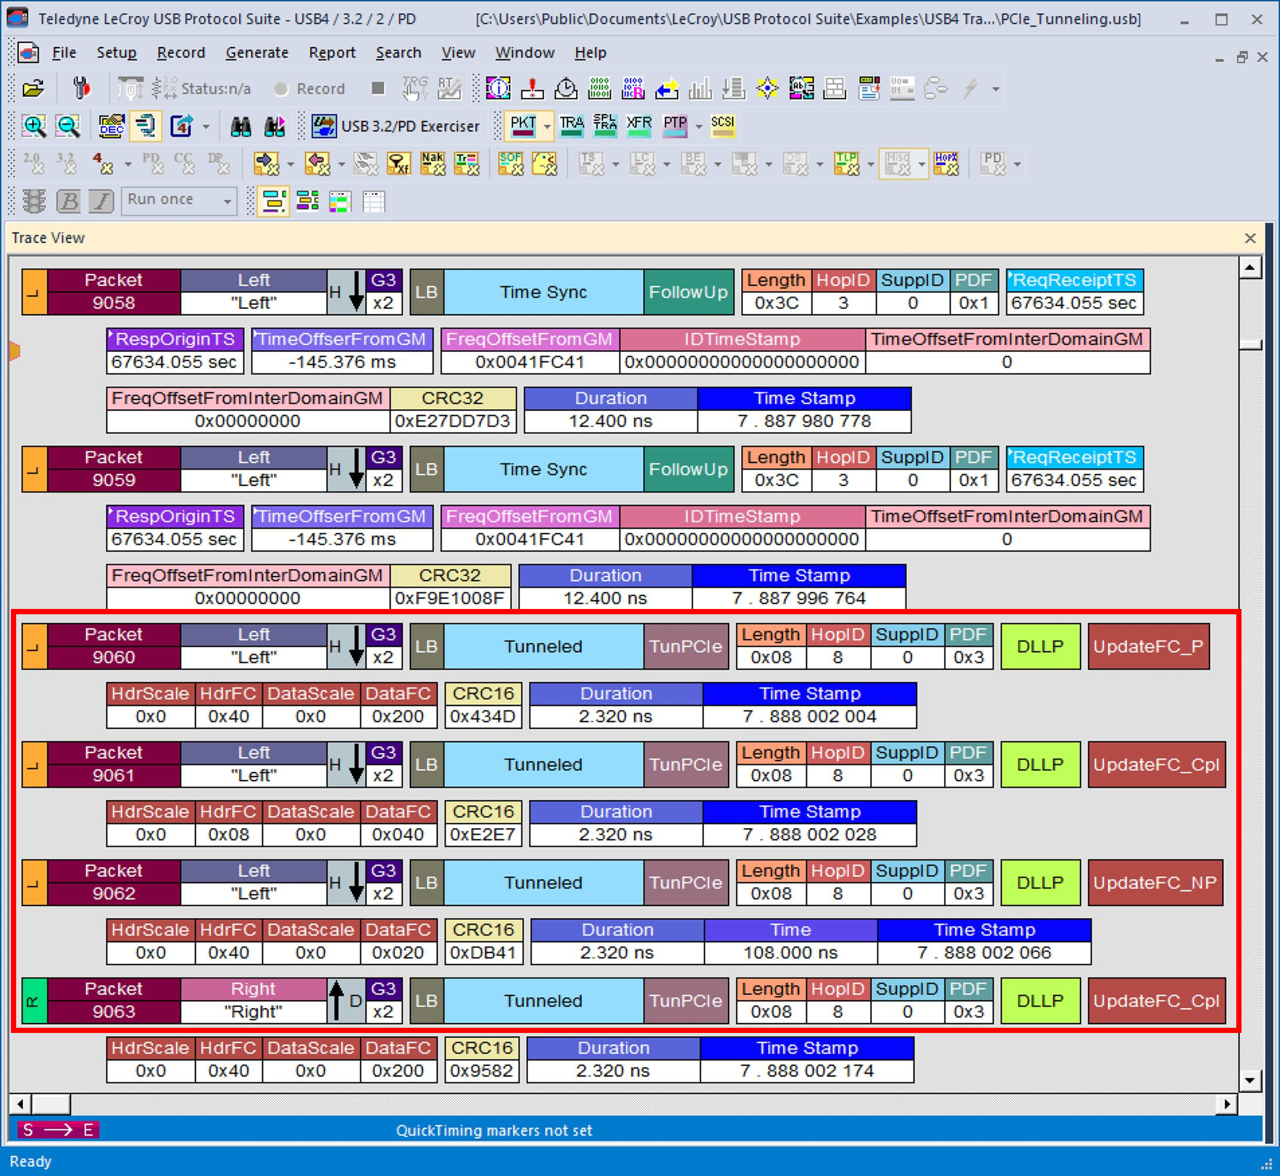The width and height of the screenshot is (1280, 1176).
Task: Toggle the PKT packet level view
Action: 523,126
